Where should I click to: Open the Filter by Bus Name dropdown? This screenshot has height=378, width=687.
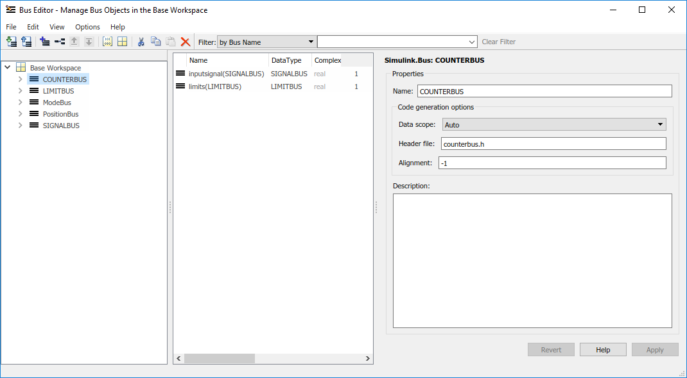click(x=267, y=42)
